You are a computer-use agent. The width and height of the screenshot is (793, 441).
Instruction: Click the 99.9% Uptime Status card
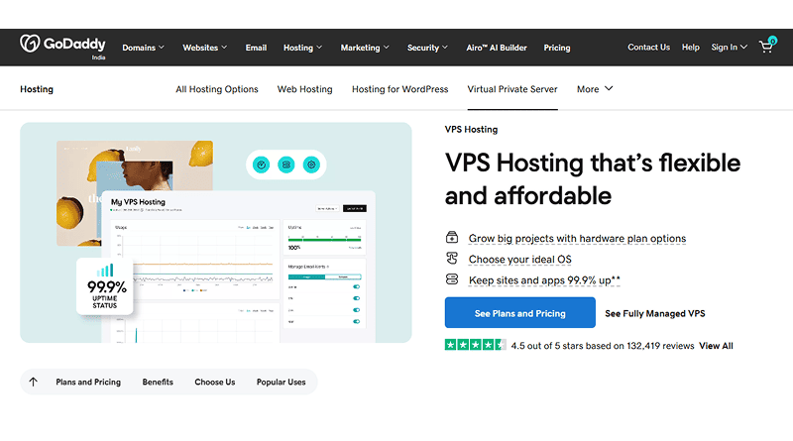click(x=105, y=286)
